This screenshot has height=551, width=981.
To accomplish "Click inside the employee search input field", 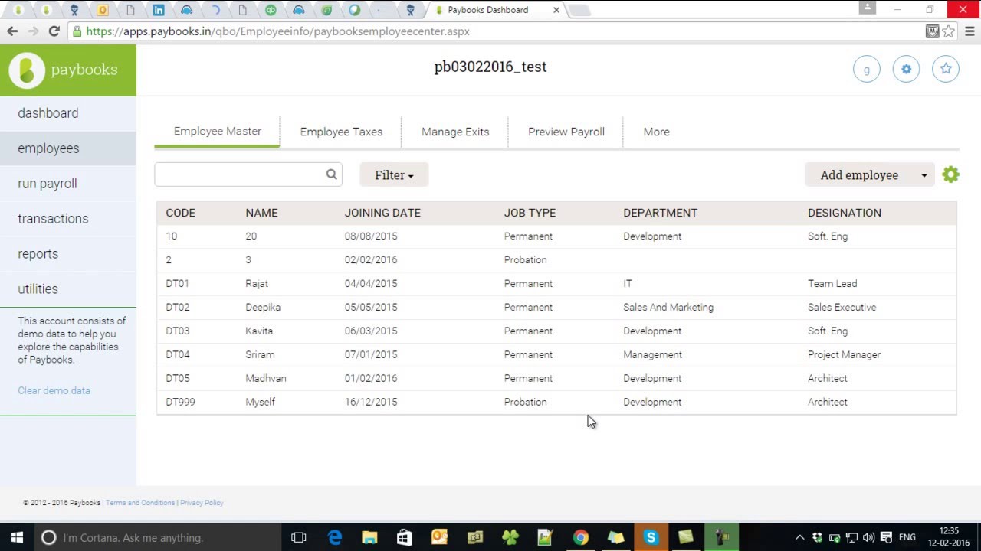I will [238, 174].
